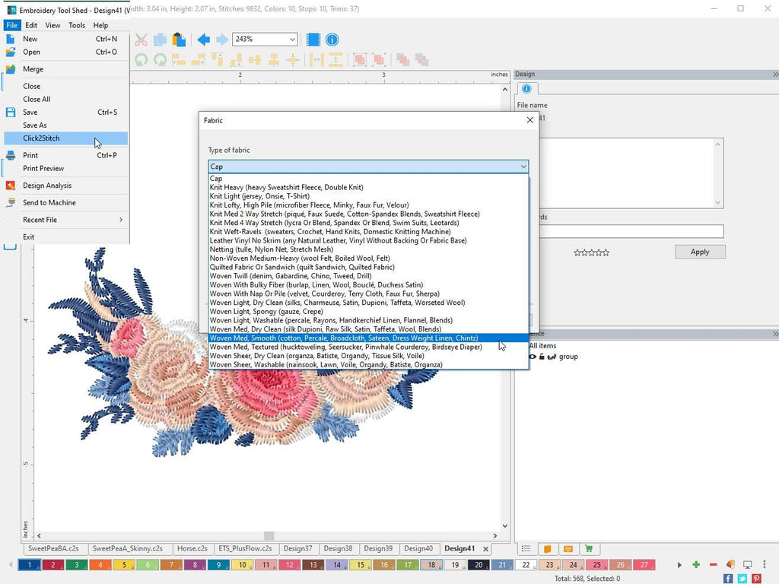Choose Print Preview in File menu
The height and width of the screenshot is (584, 779).
tap(65, 168)
